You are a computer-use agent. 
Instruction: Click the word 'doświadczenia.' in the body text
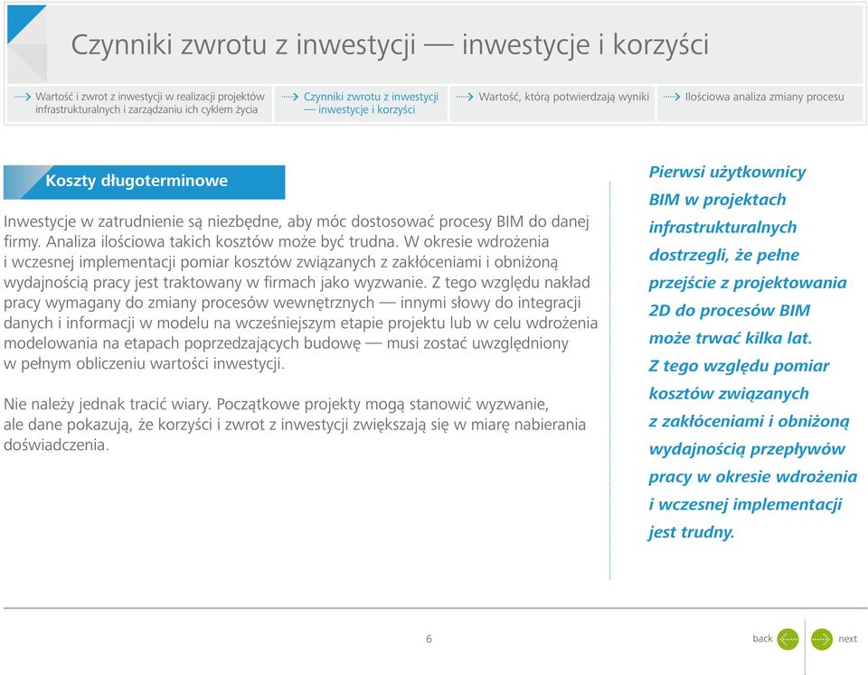click(56, 445)
